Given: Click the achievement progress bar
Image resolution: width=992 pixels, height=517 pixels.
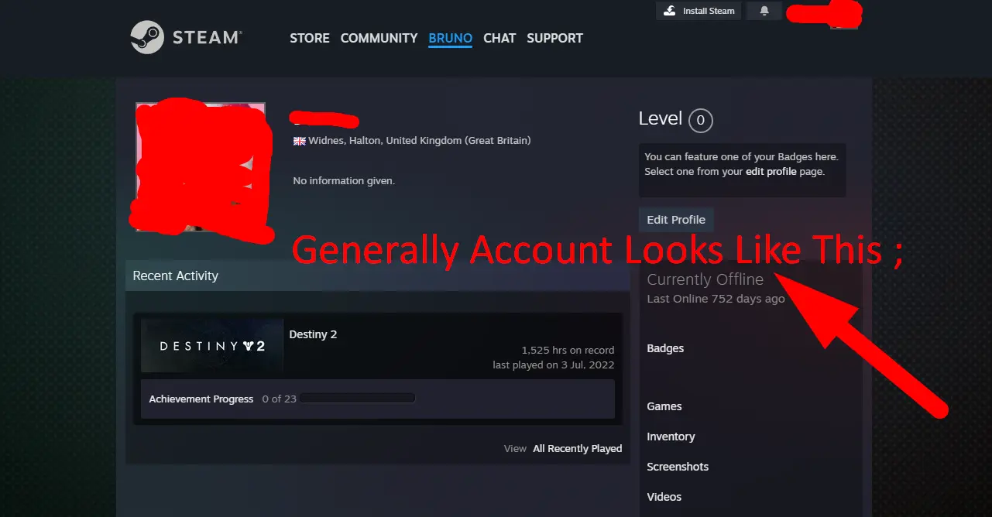Looking at the screenshot, I should click(358, 399).
